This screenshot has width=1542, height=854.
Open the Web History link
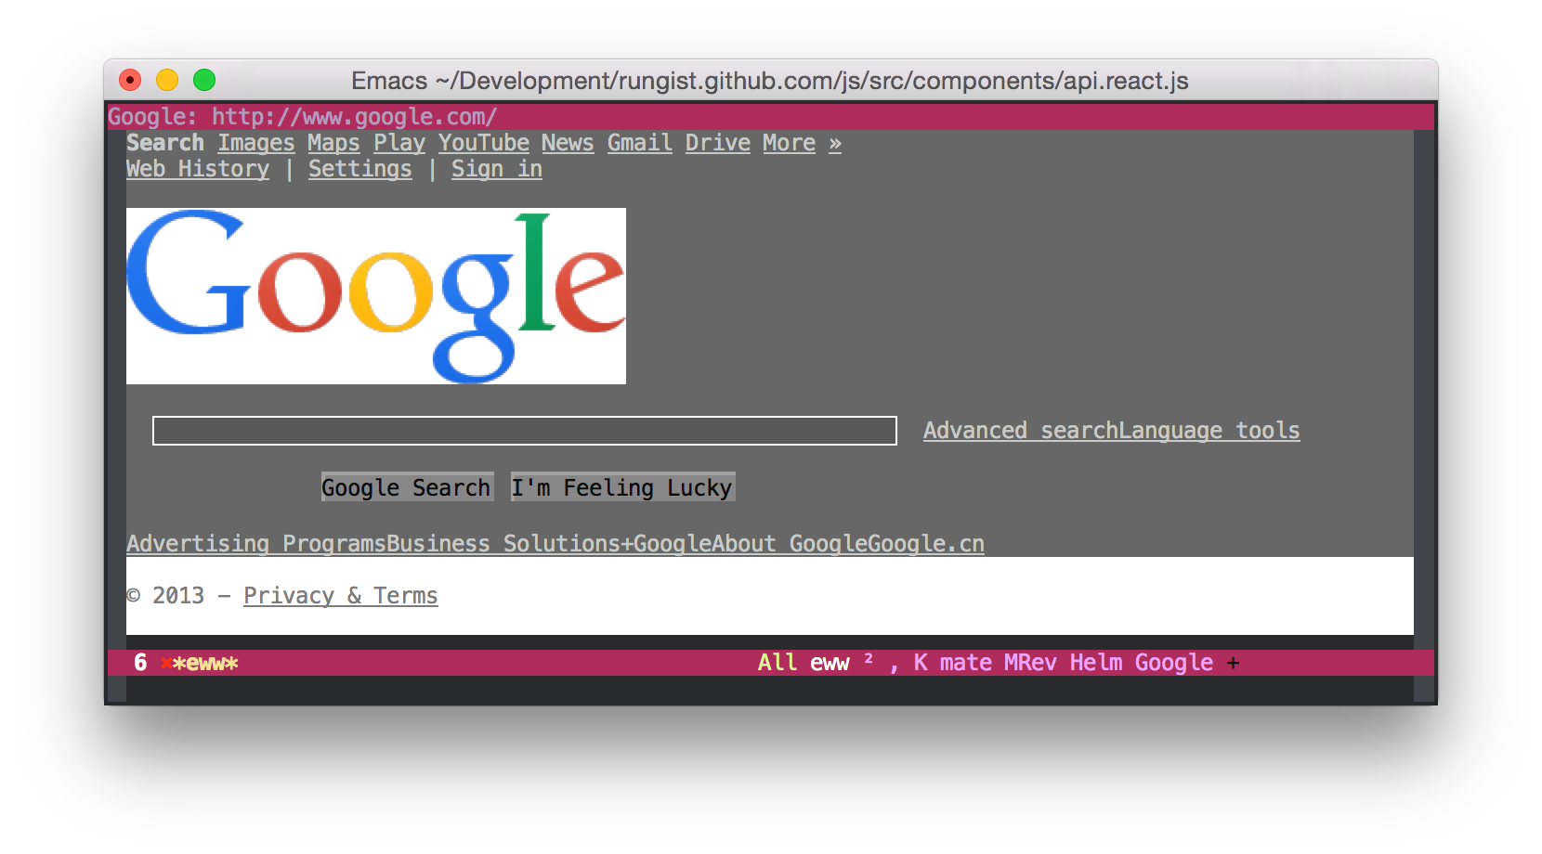tap(198, 169)
